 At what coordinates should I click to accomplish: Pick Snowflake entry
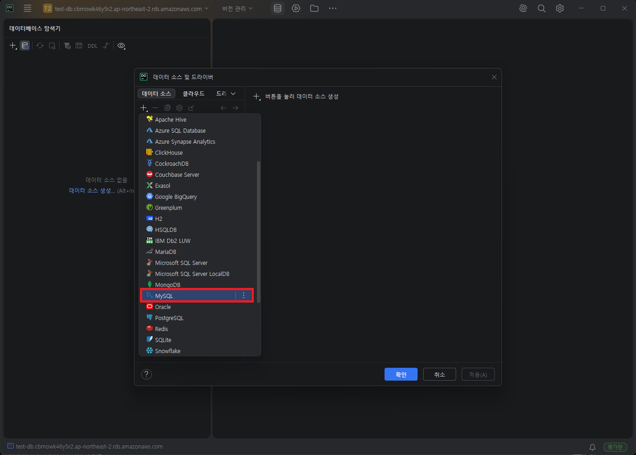tap(198, 351)
